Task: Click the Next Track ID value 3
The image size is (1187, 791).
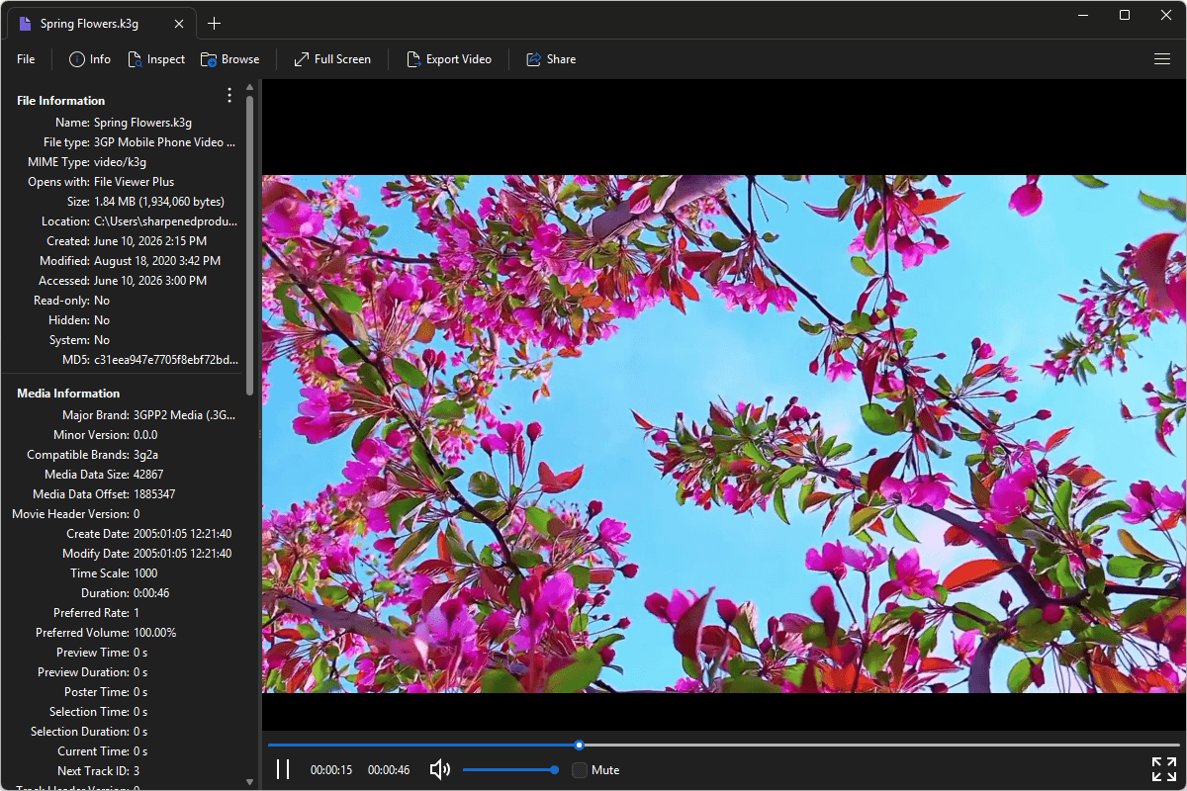Action: tap(137, 771)
